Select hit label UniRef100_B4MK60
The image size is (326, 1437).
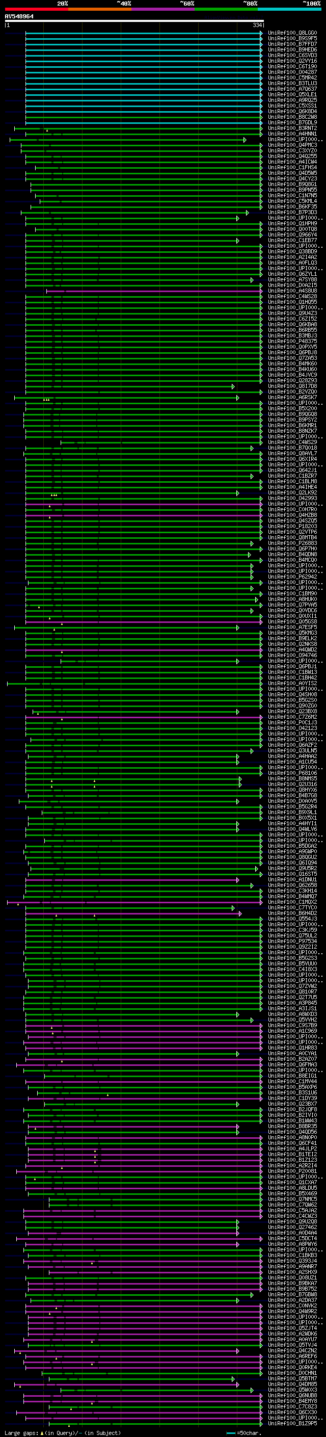click(x=292, y=364)
